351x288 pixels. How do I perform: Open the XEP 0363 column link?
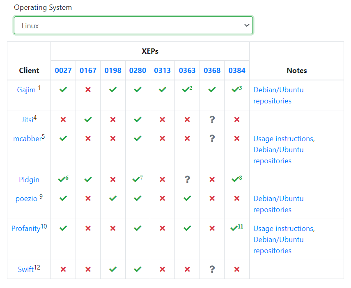pos(187,71)
